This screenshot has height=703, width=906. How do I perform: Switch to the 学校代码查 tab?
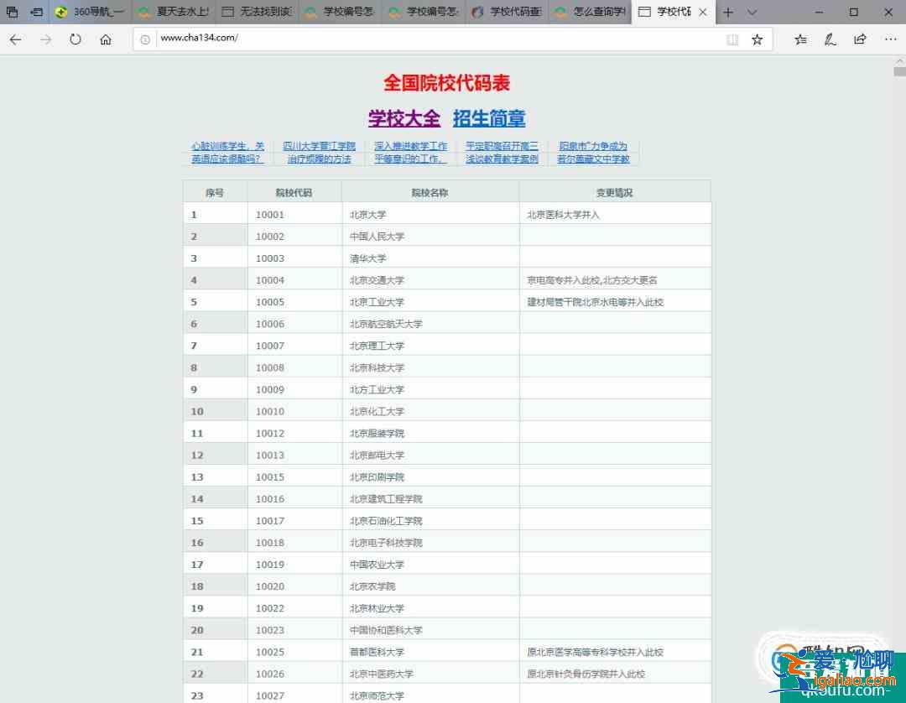click(507, 12)
